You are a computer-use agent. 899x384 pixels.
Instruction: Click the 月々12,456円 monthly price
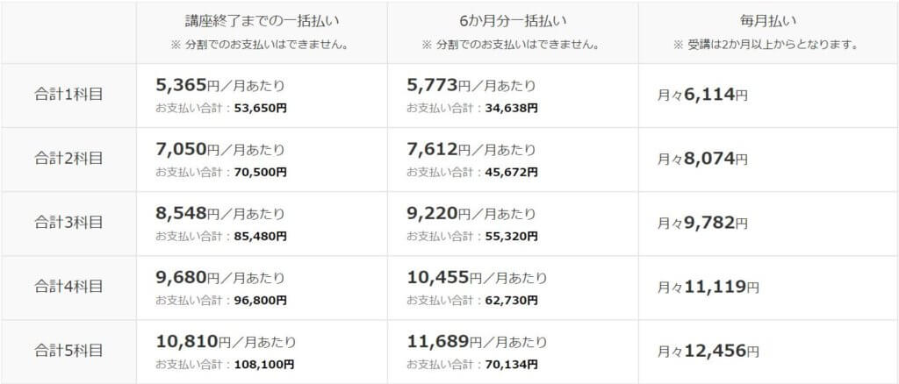(x=708, y=351)
